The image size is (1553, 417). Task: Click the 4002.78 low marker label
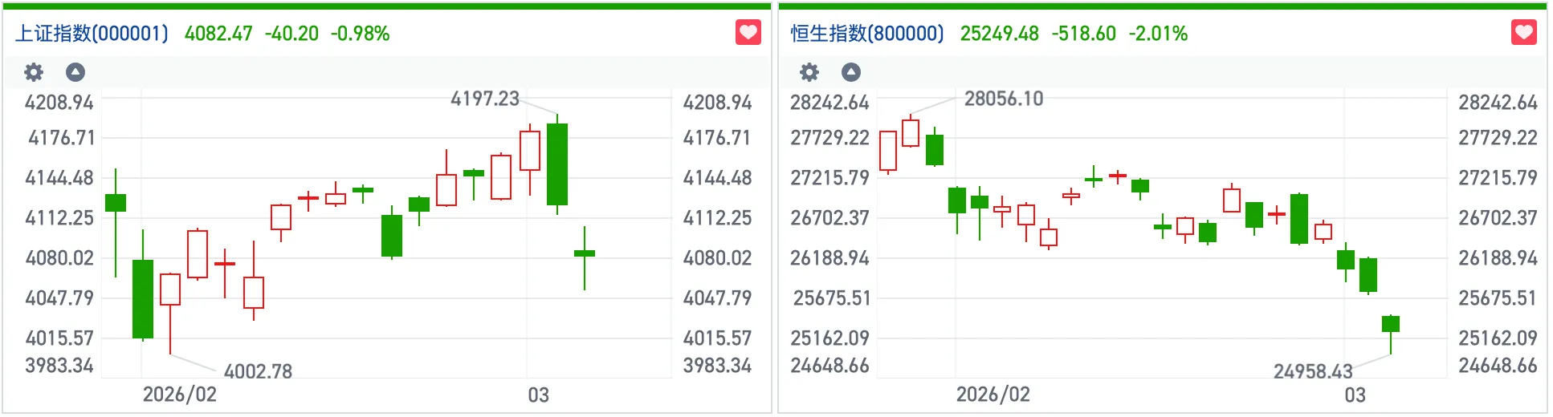(x=258, y=371)
